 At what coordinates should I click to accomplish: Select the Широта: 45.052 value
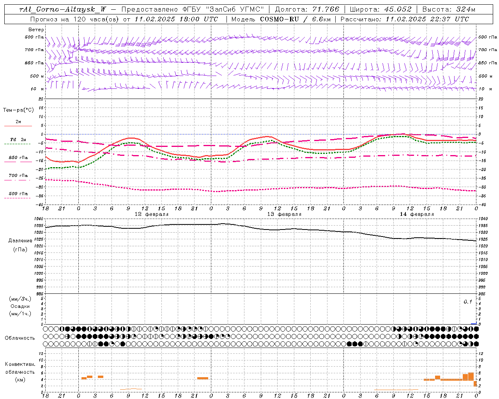point(381,9)
